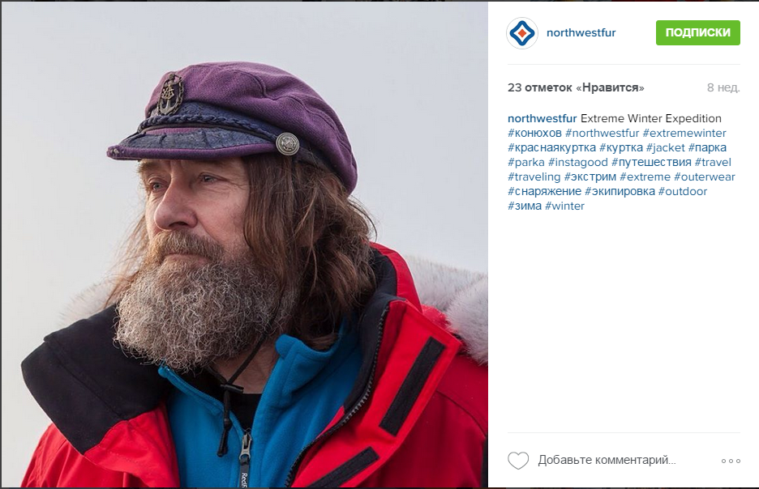Click the northwestfur profile avatar icon
The height and width of the screenshot is (489, 759).
click(x=522, y=33)
